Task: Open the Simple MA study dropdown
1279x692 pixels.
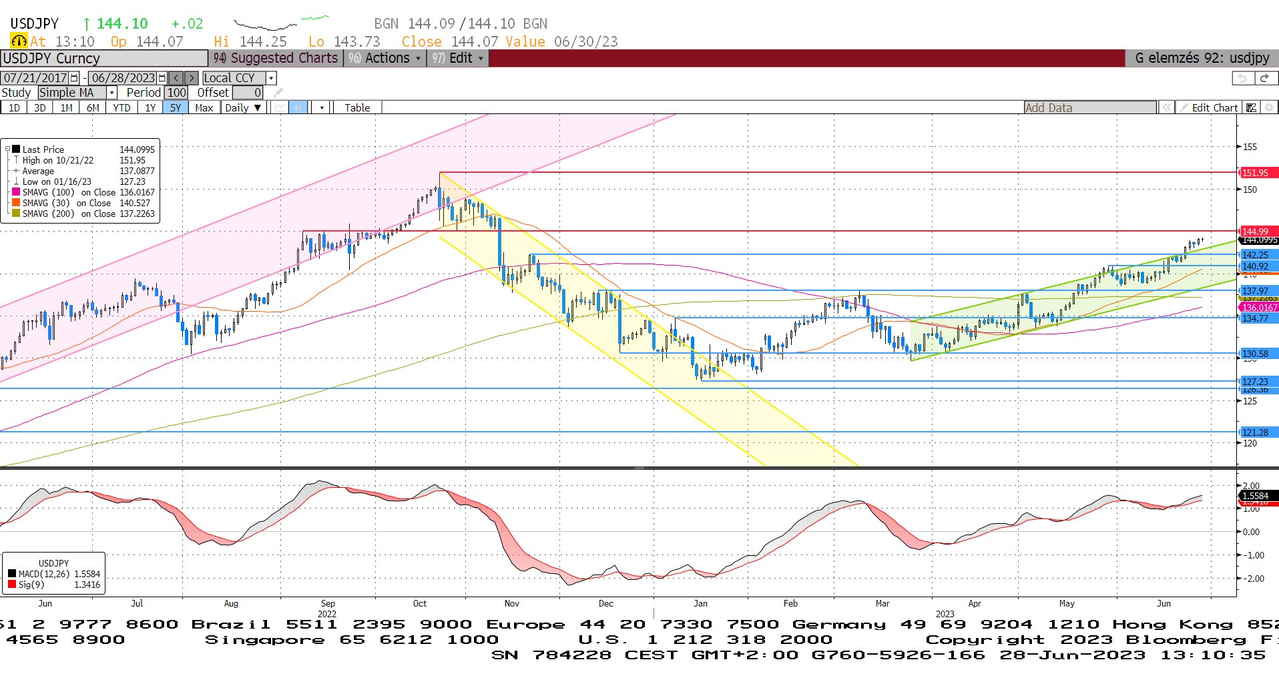Action: point(112,93)
